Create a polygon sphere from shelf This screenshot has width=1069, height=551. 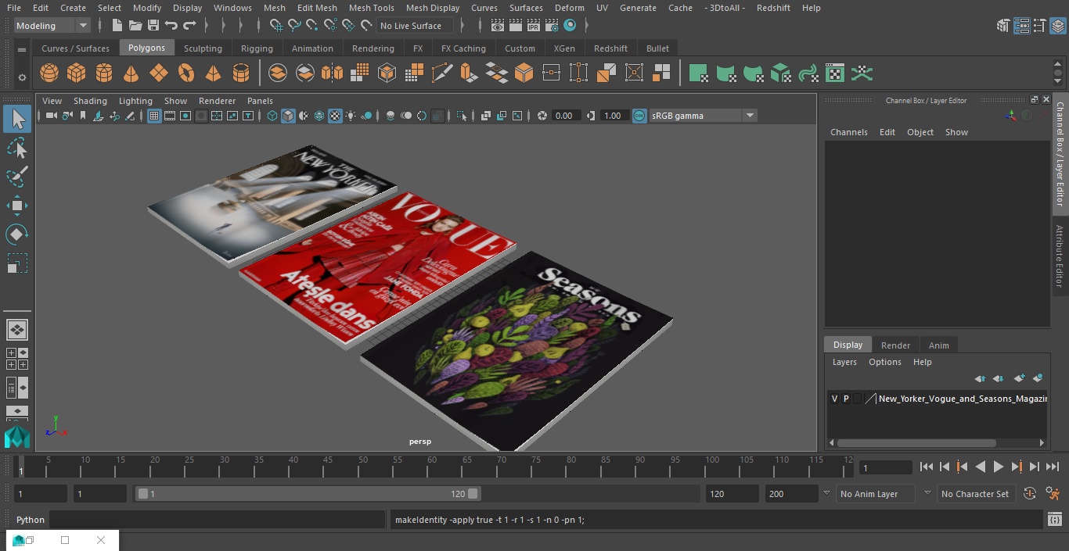(49, 73)
